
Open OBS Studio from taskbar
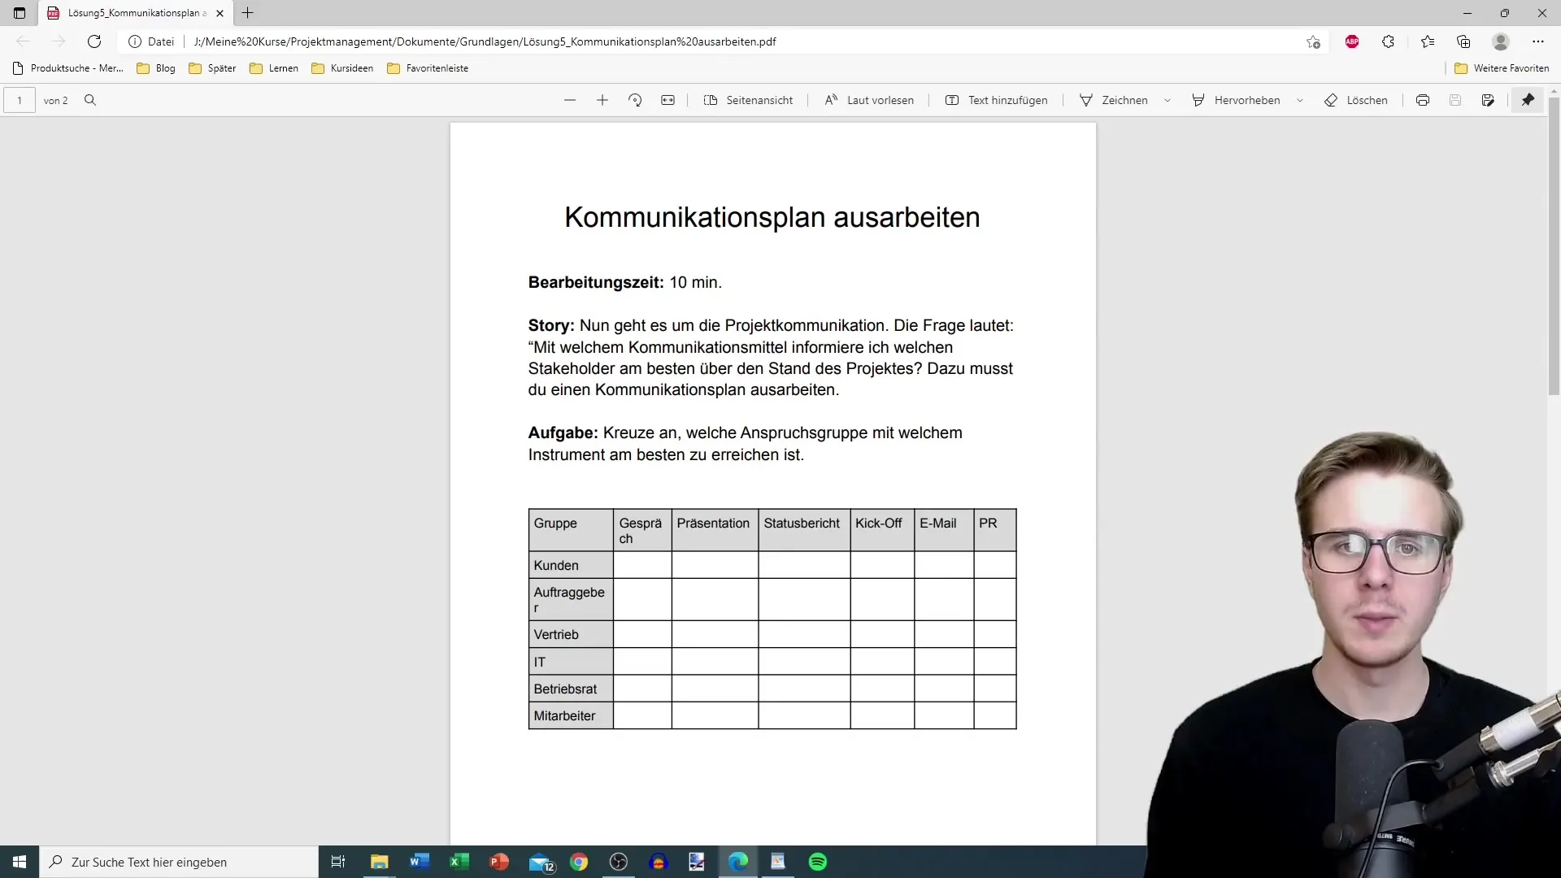click(x=619, y=862)
